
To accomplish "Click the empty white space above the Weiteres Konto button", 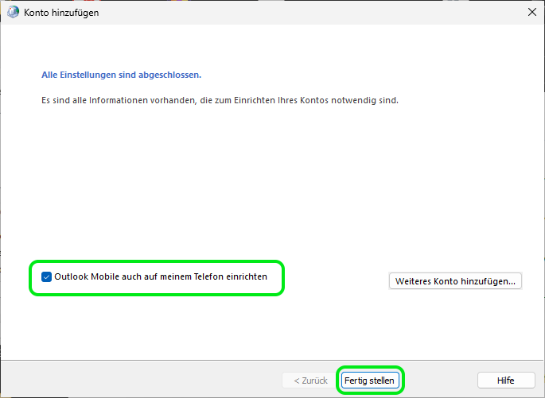I will pos(455,230).
